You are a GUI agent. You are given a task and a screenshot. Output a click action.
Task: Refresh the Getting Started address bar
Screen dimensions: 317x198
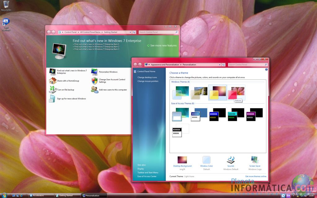click(x=134, y=32)
